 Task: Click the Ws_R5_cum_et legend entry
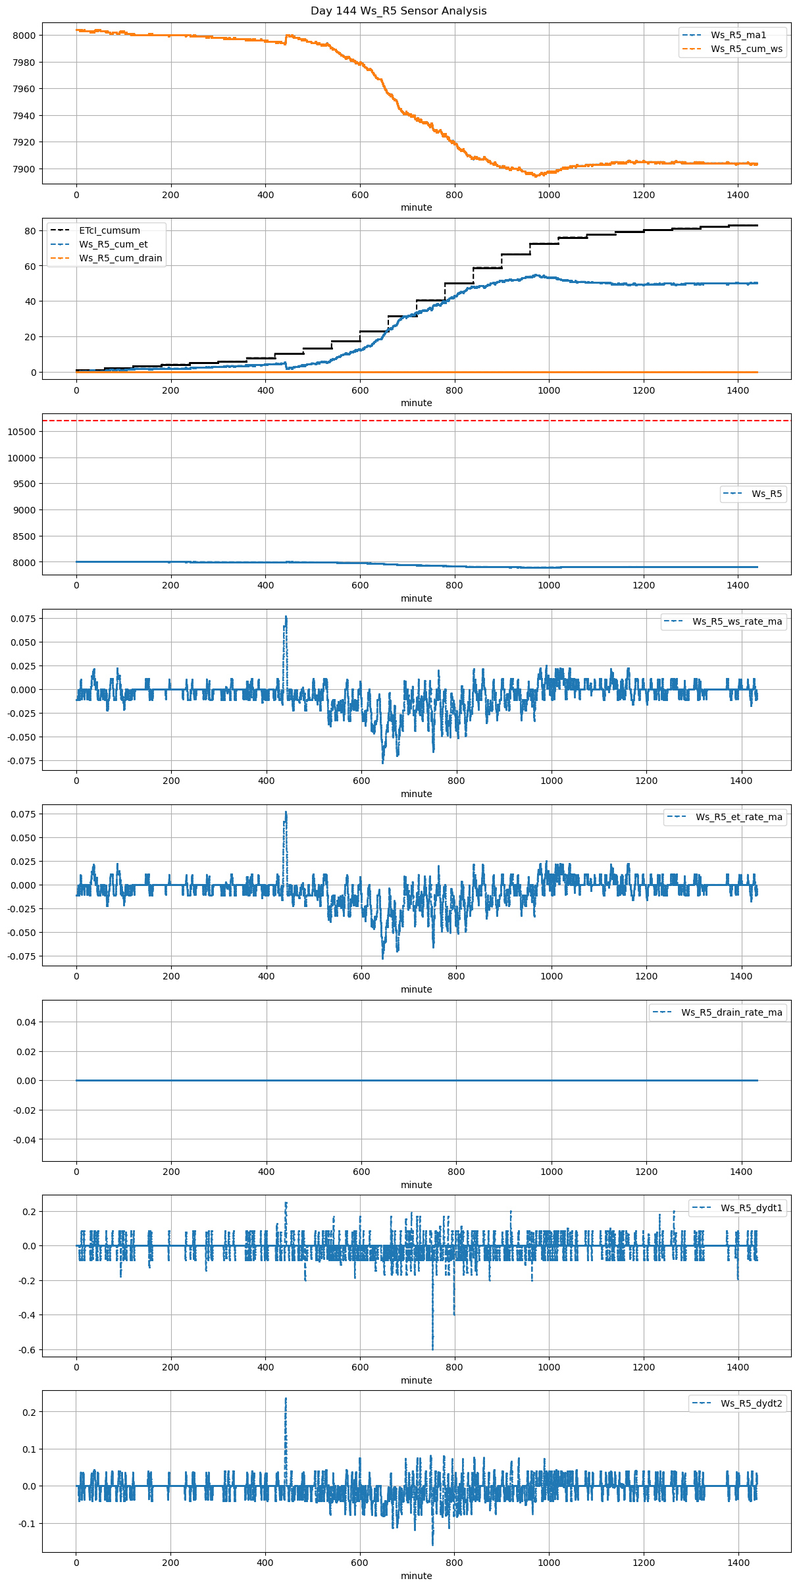point(113,244)
